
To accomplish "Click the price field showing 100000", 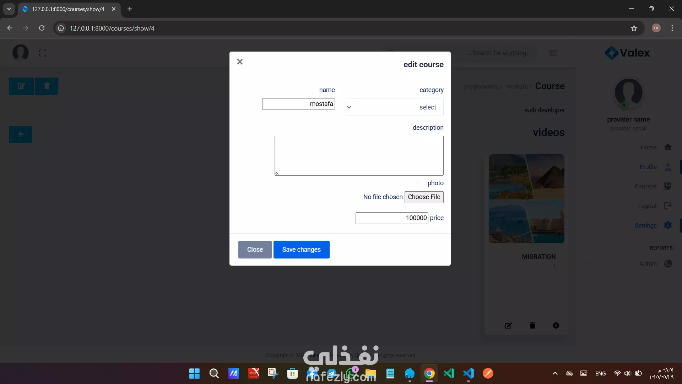I will tap(392, 218).
